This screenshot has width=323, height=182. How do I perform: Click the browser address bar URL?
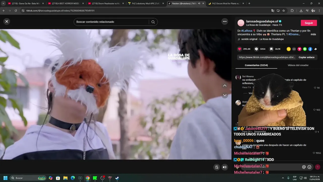pos(60,11)
